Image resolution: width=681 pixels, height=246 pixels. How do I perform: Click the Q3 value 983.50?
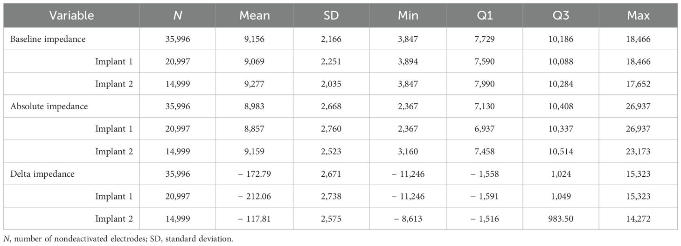pyautogui.click(x=561, y=219)
